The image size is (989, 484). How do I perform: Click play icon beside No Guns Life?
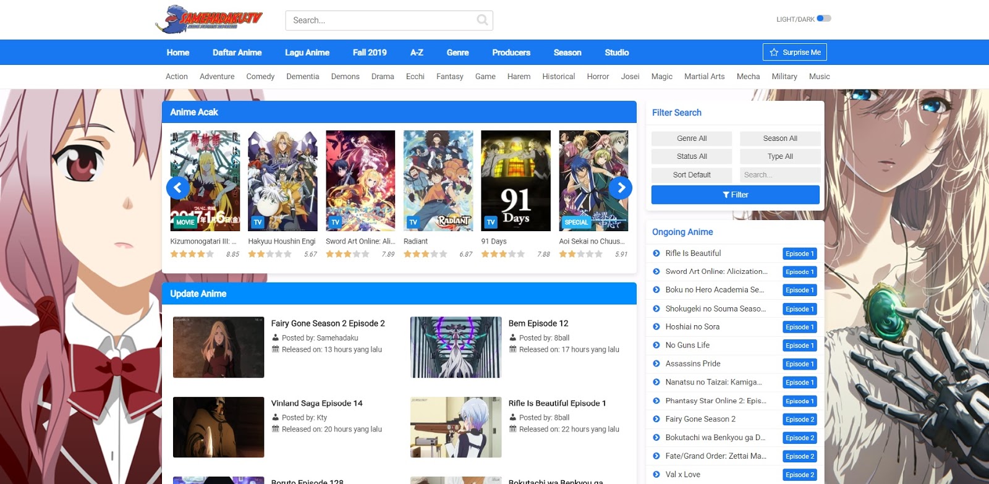click(x=656, y=345)
